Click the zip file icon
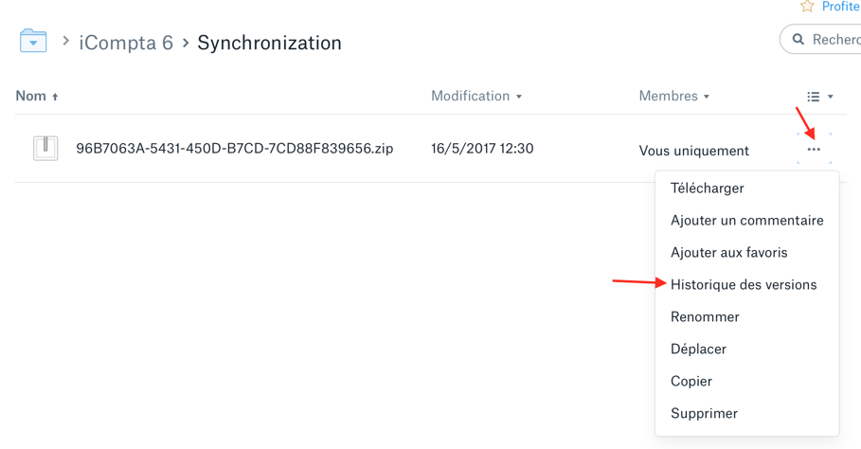 [x=45, y=148]
